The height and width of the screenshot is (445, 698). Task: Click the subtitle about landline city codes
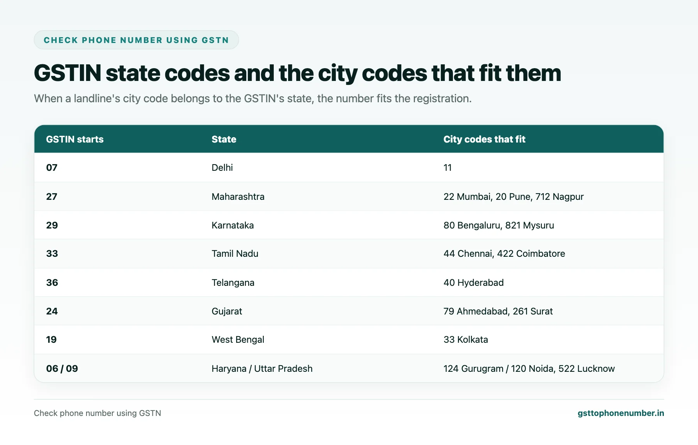(253, 98)
